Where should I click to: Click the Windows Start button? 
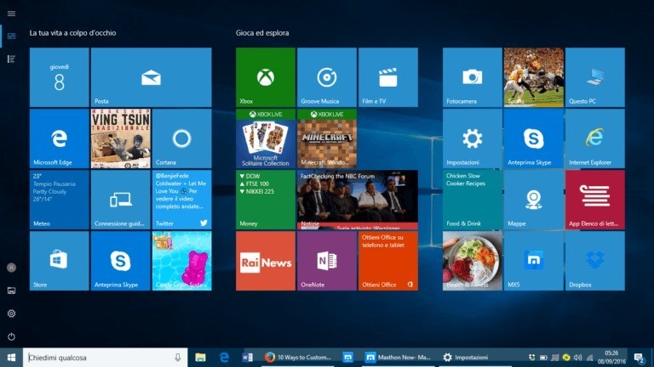[x=11, y=358]
